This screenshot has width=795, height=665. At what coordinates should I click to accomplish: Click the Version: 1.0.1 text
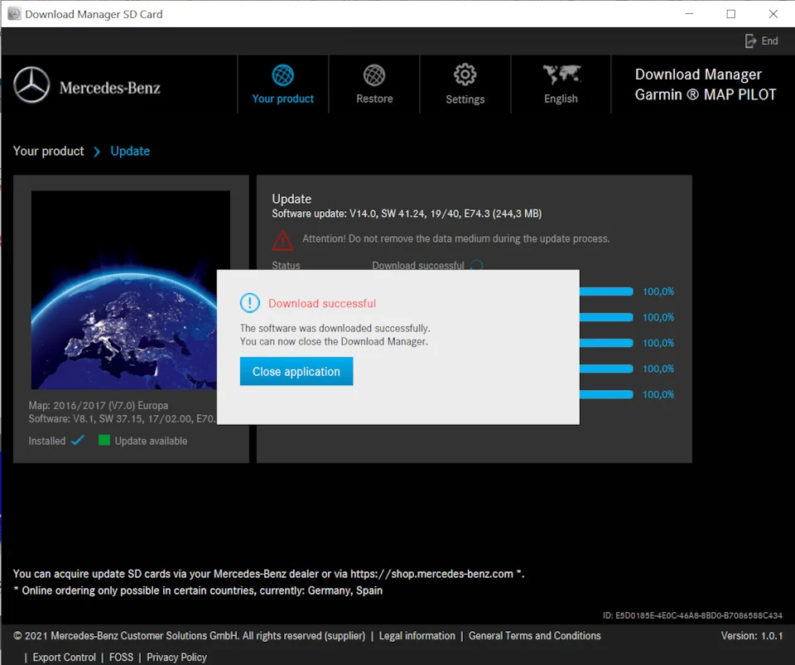pyautogui.click(x=752, y=636)
